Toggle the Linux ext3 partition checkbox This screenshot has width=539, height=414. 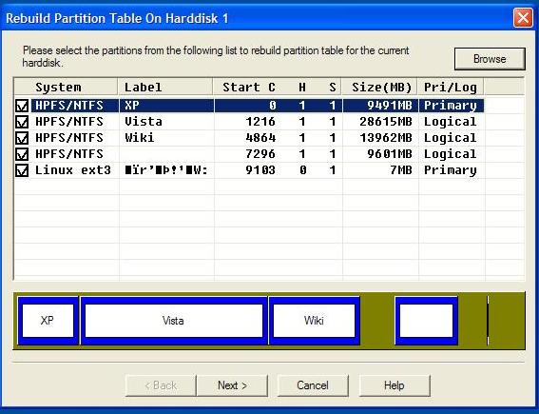tap(22, 170)
